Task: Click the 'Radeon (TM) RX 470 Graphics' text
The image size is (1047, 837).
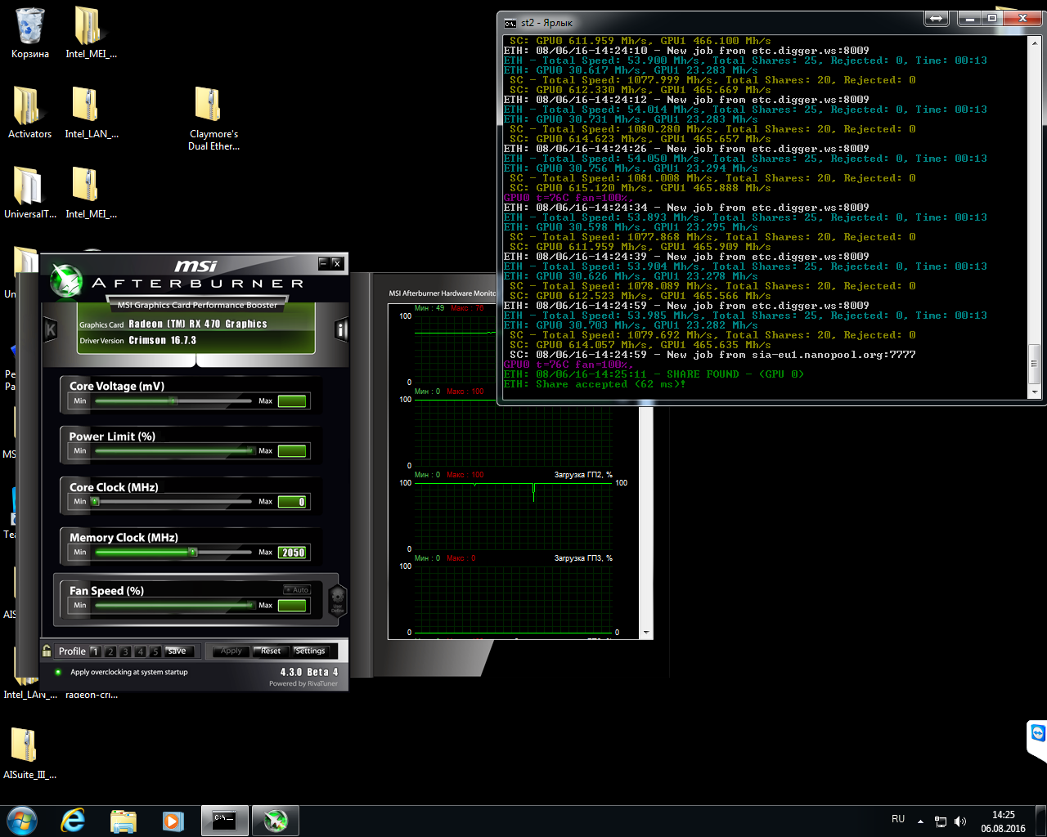Action: [x=198, y=324]
